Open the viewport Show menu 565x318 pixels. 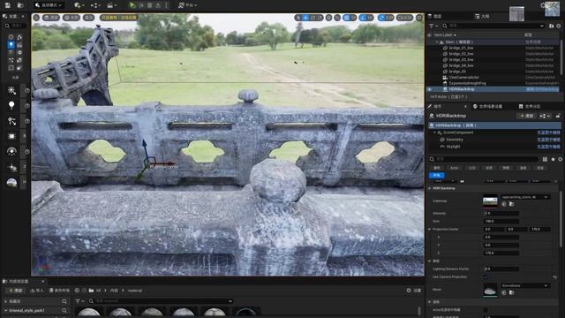88,18
